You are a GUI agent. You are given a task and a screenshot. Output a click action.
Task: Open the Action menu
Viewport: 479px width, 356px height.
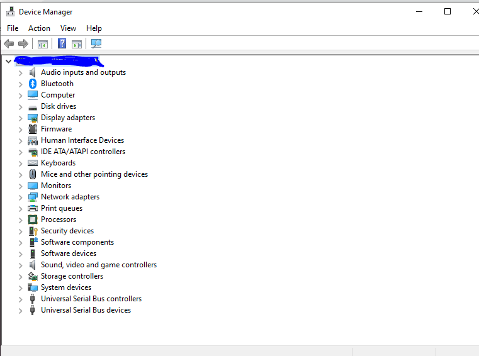pos(39,28)
